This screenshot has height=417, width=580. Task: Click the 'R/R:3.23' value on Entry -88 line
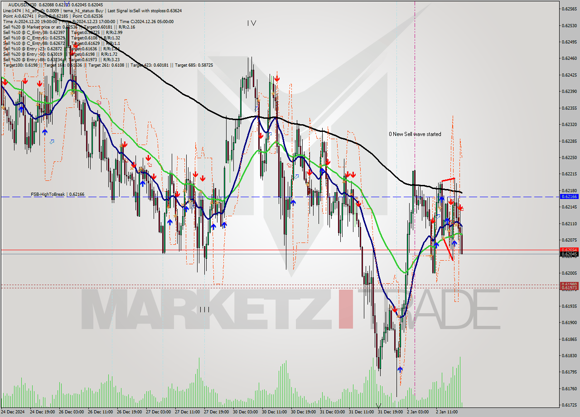[111, 59]
